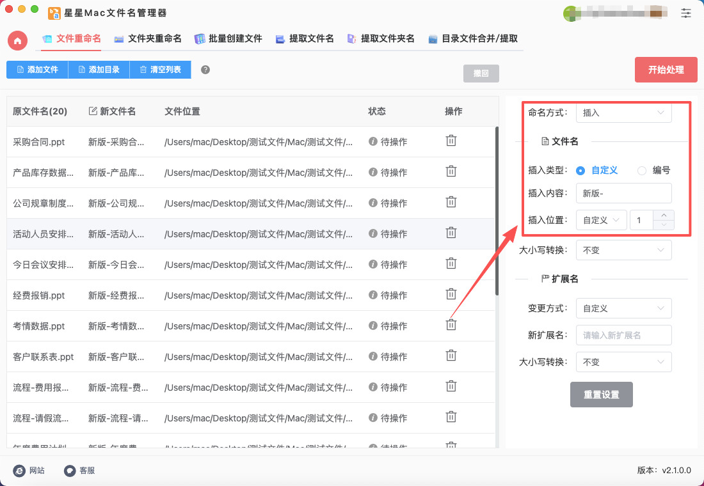Click the 新扩展名 input field
The height and width of the screenshot is (486, 704).
click(x=623, y=335)
